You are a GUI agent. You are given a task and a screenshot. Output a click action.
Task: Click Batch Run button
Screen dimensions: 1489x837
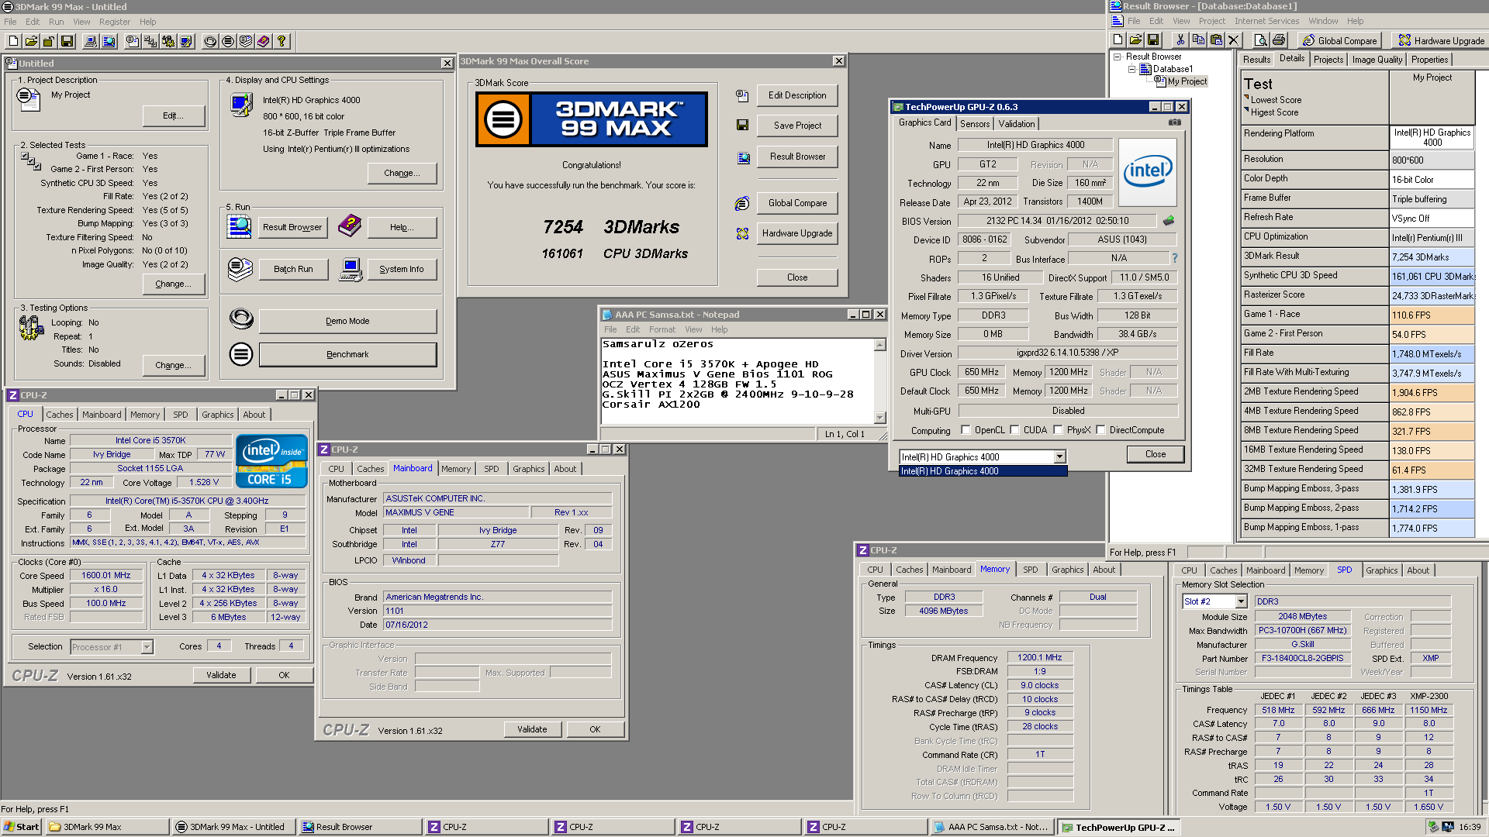tap(293, 269)
